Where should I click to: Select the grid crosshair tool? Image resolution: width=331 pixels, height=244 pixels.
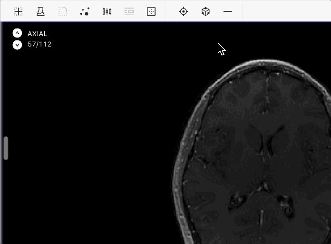pos(18,11)
